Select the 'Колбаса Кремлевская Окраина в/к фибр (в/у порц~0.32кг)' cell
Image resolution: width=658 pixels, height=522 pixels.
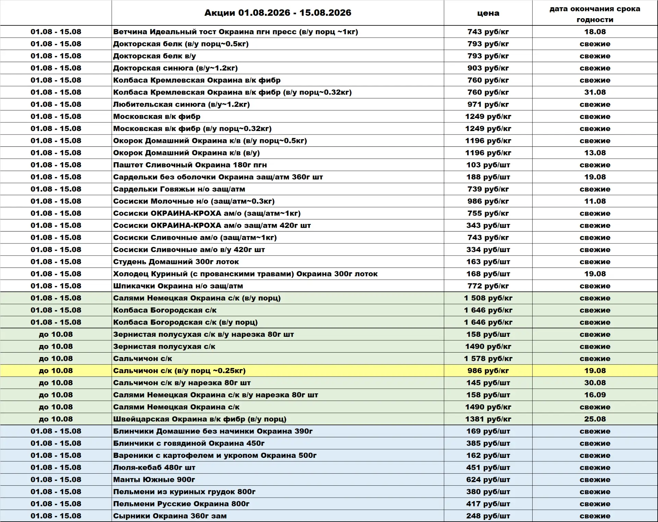[x=278, y=92]
